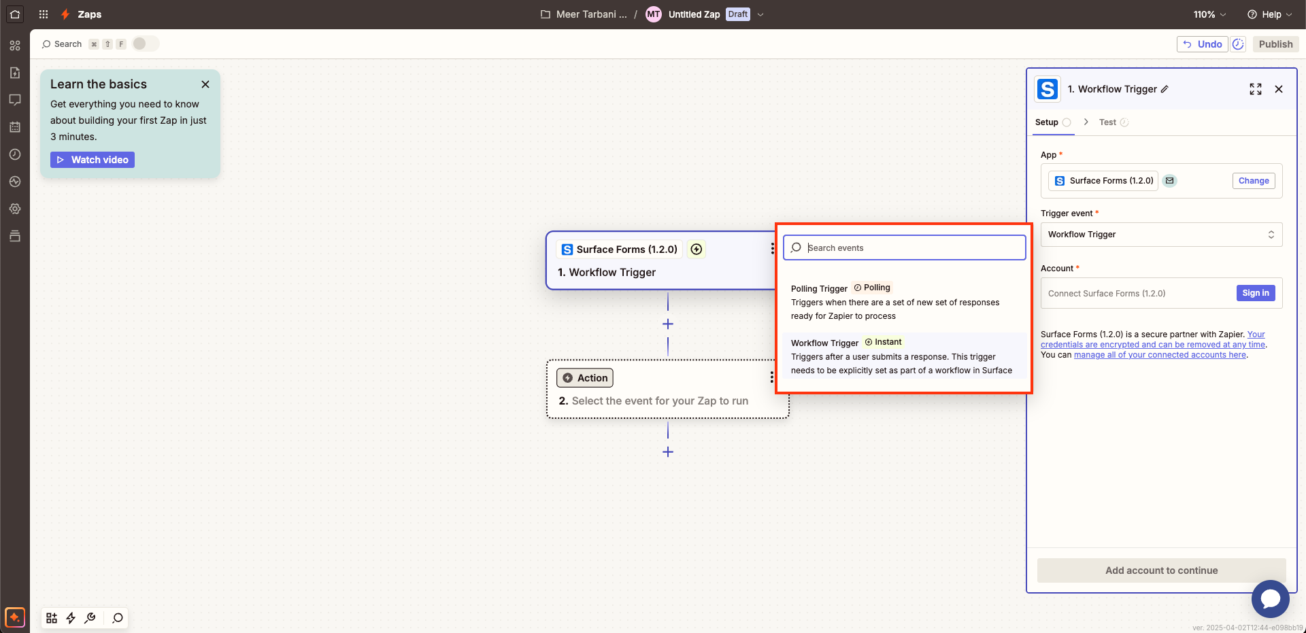The image size is (1306, 633).
Task: Click the MT user avatar
Action: click(x=654, y=14)
